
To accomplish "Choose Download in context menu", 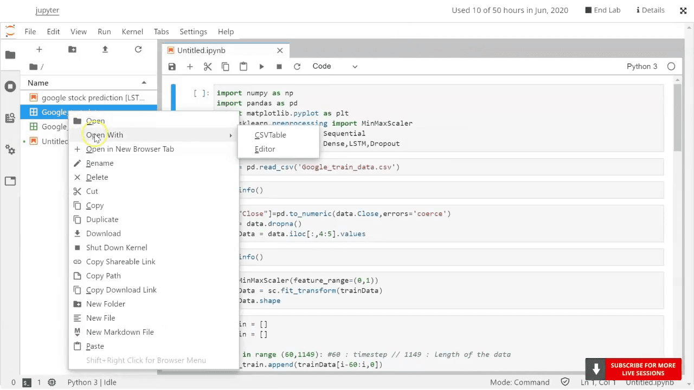I will pyautogui.click(x=153, y=233).
